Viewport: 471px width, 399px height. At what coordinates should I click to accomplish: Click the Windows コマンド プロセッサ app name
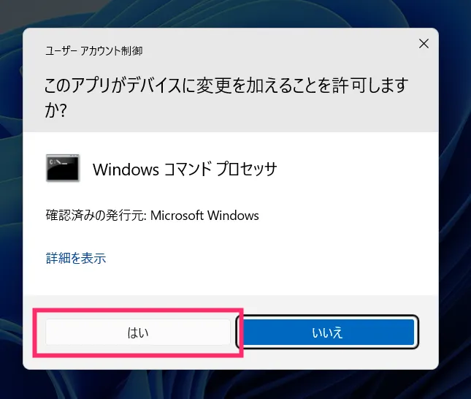(185, 169)
